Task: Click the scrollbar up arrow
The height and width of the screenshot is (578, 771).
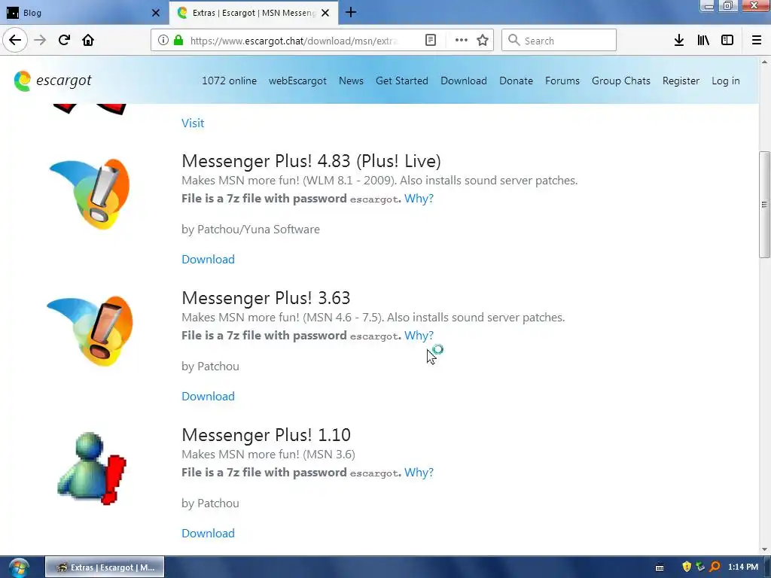Action: coord(764,62)
